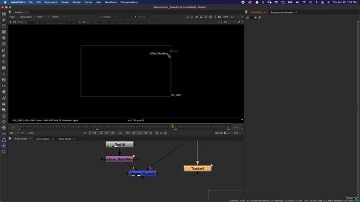
Task: Open the volume control in menu bar
Action: click(298, 2)
